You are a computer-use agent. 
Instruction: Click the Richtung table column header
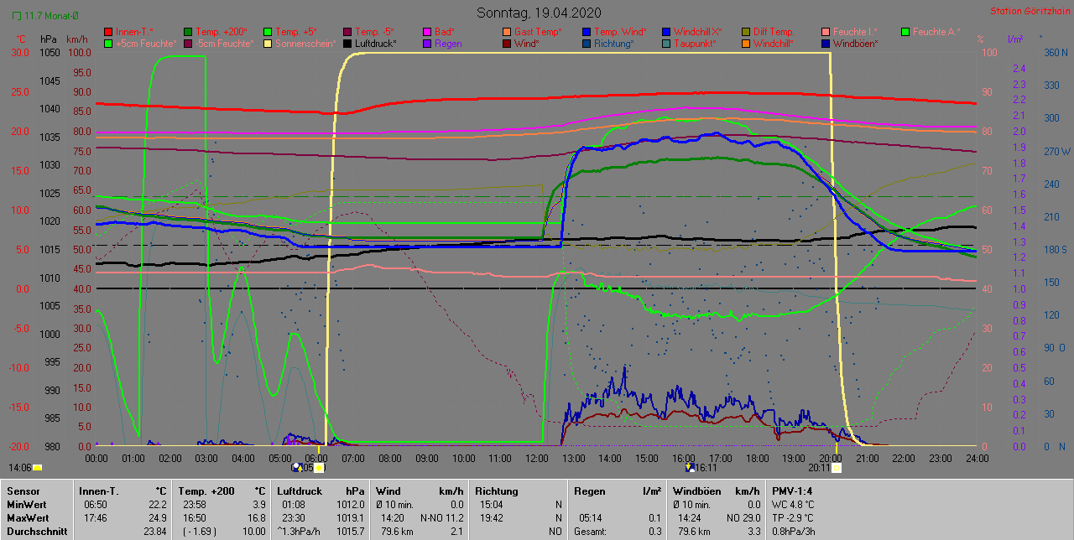(497, 490)
